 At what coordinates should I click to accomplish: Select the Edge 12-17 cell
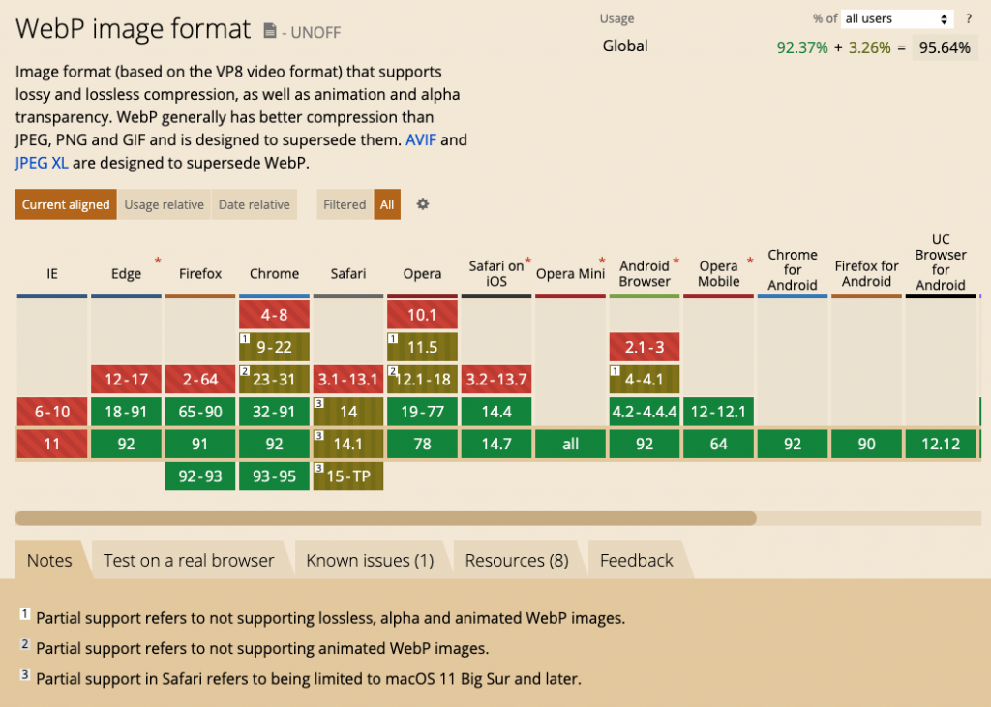tap(126, 380)
